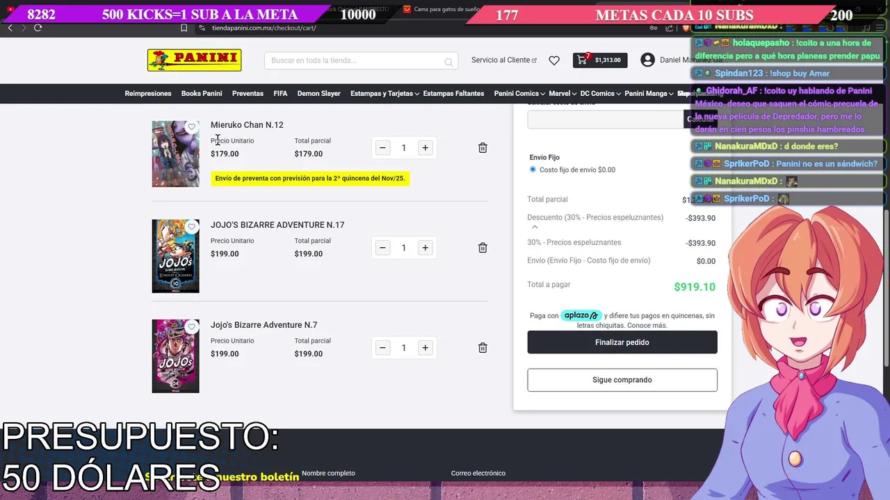Click the Panini logo
The width and height of the screenshot is (890, 500).
(194, 60)
